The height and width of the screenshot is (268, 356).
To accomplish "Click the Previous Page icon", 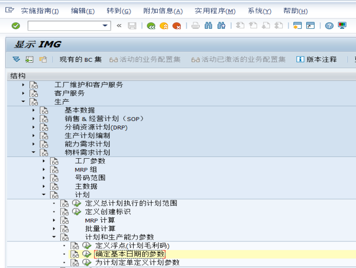I will 253,25.
